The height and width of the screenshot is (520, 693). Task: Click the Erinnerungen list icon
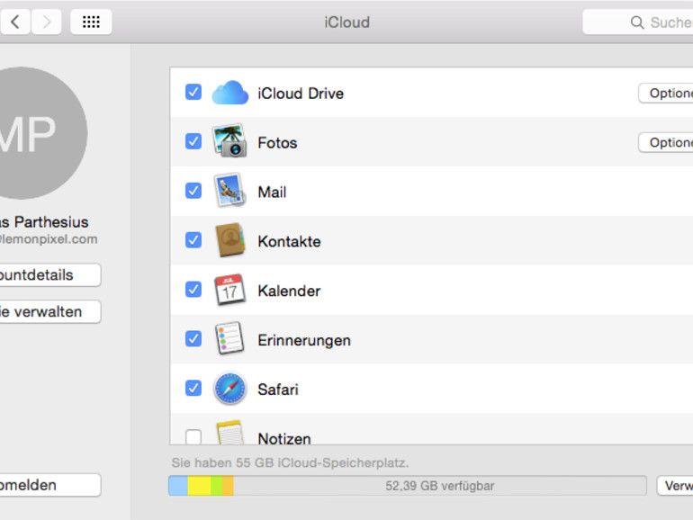pyautogui.click(x=229, y=338)
